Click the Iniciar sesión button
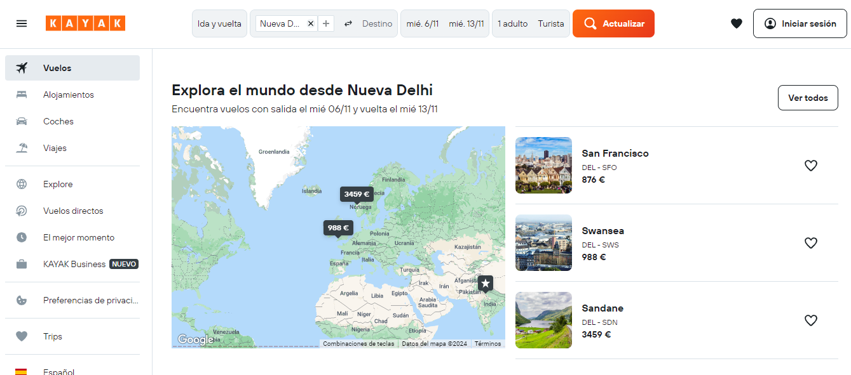The width and height of the screenshot is (851, 375). 800,23
